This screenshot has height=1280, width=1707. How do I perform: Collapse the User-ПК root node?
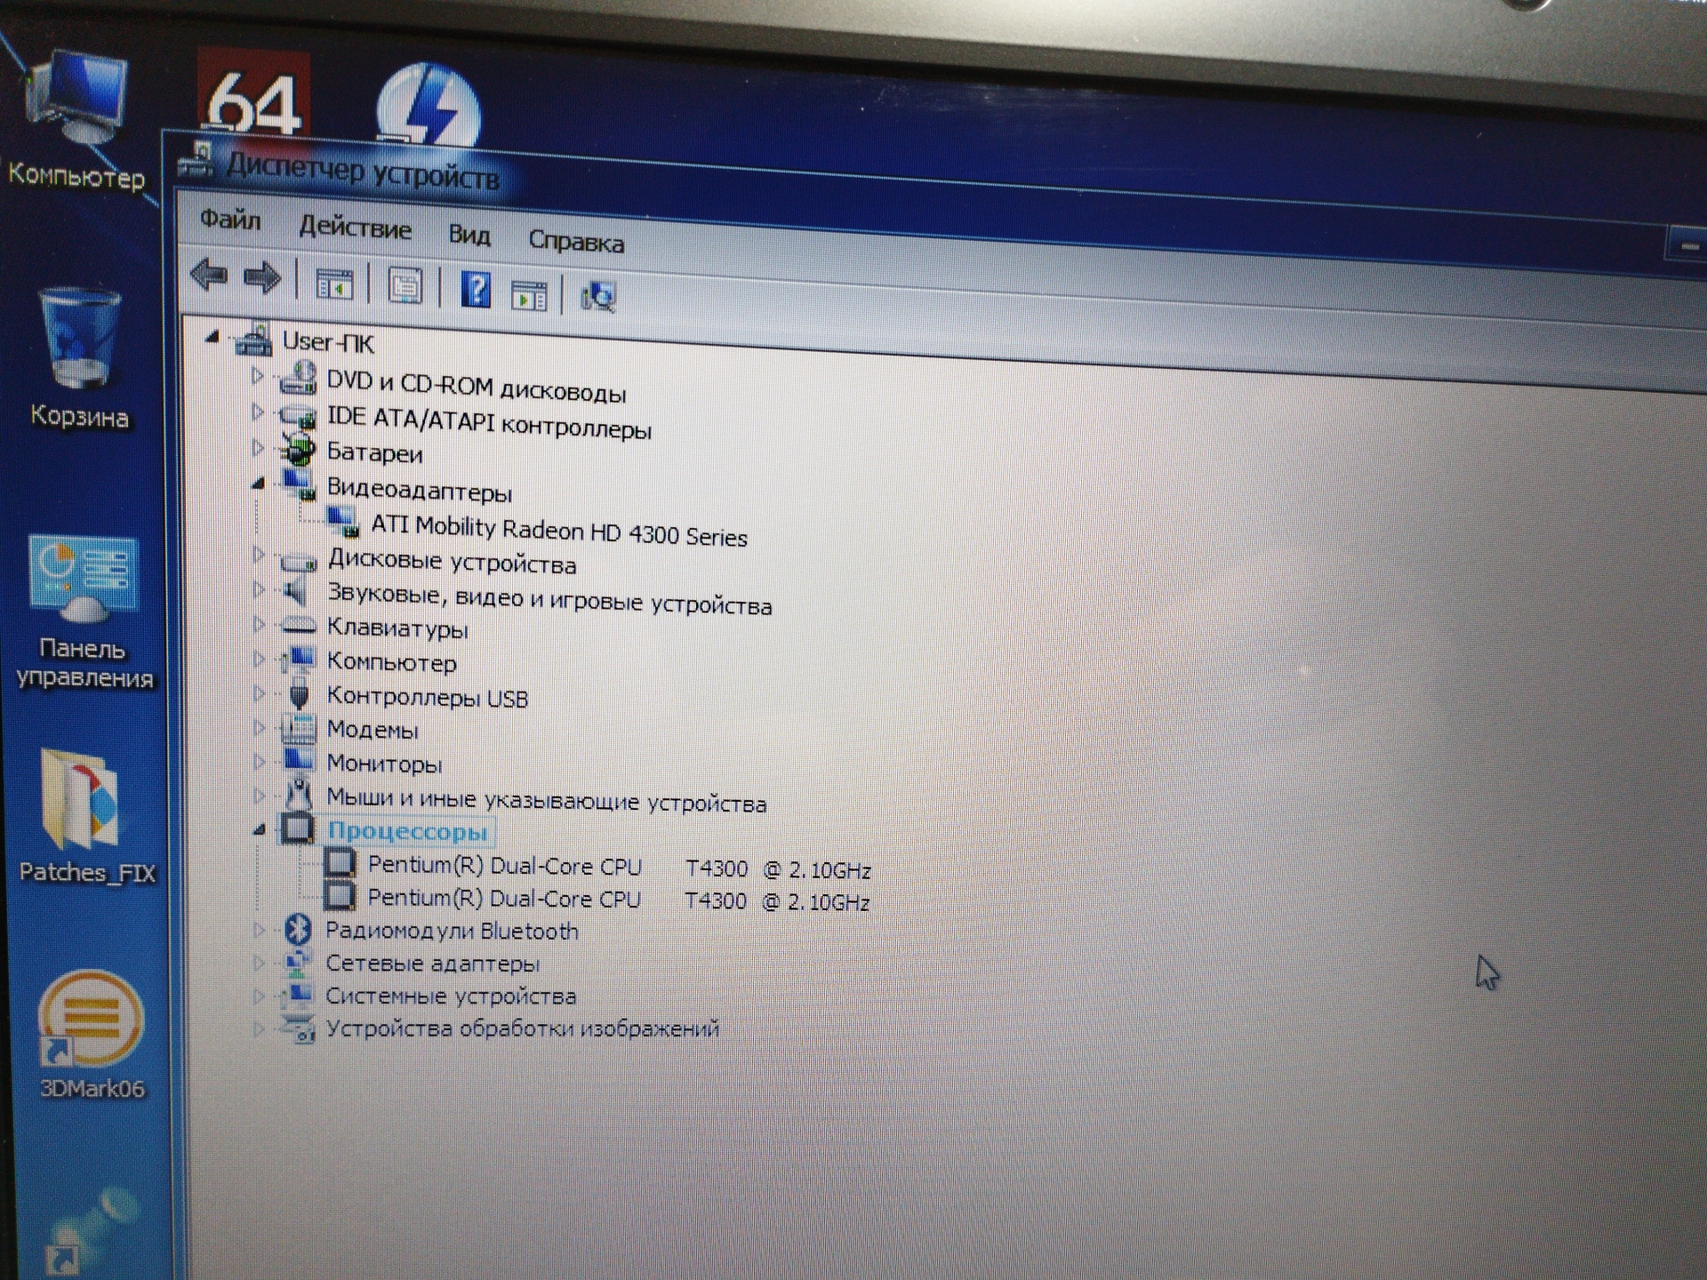click(x=212, y=336)
